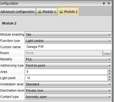
Task: Open the Destination level dropdown
Action: [68, 91]
